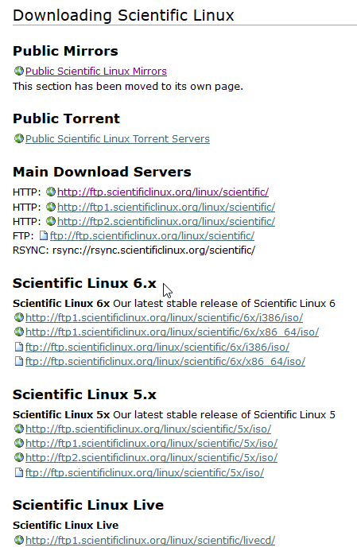357x559 pixels.
Task: Open the ftp1 main HTTP download server link
Action: (x=166, y=207)
